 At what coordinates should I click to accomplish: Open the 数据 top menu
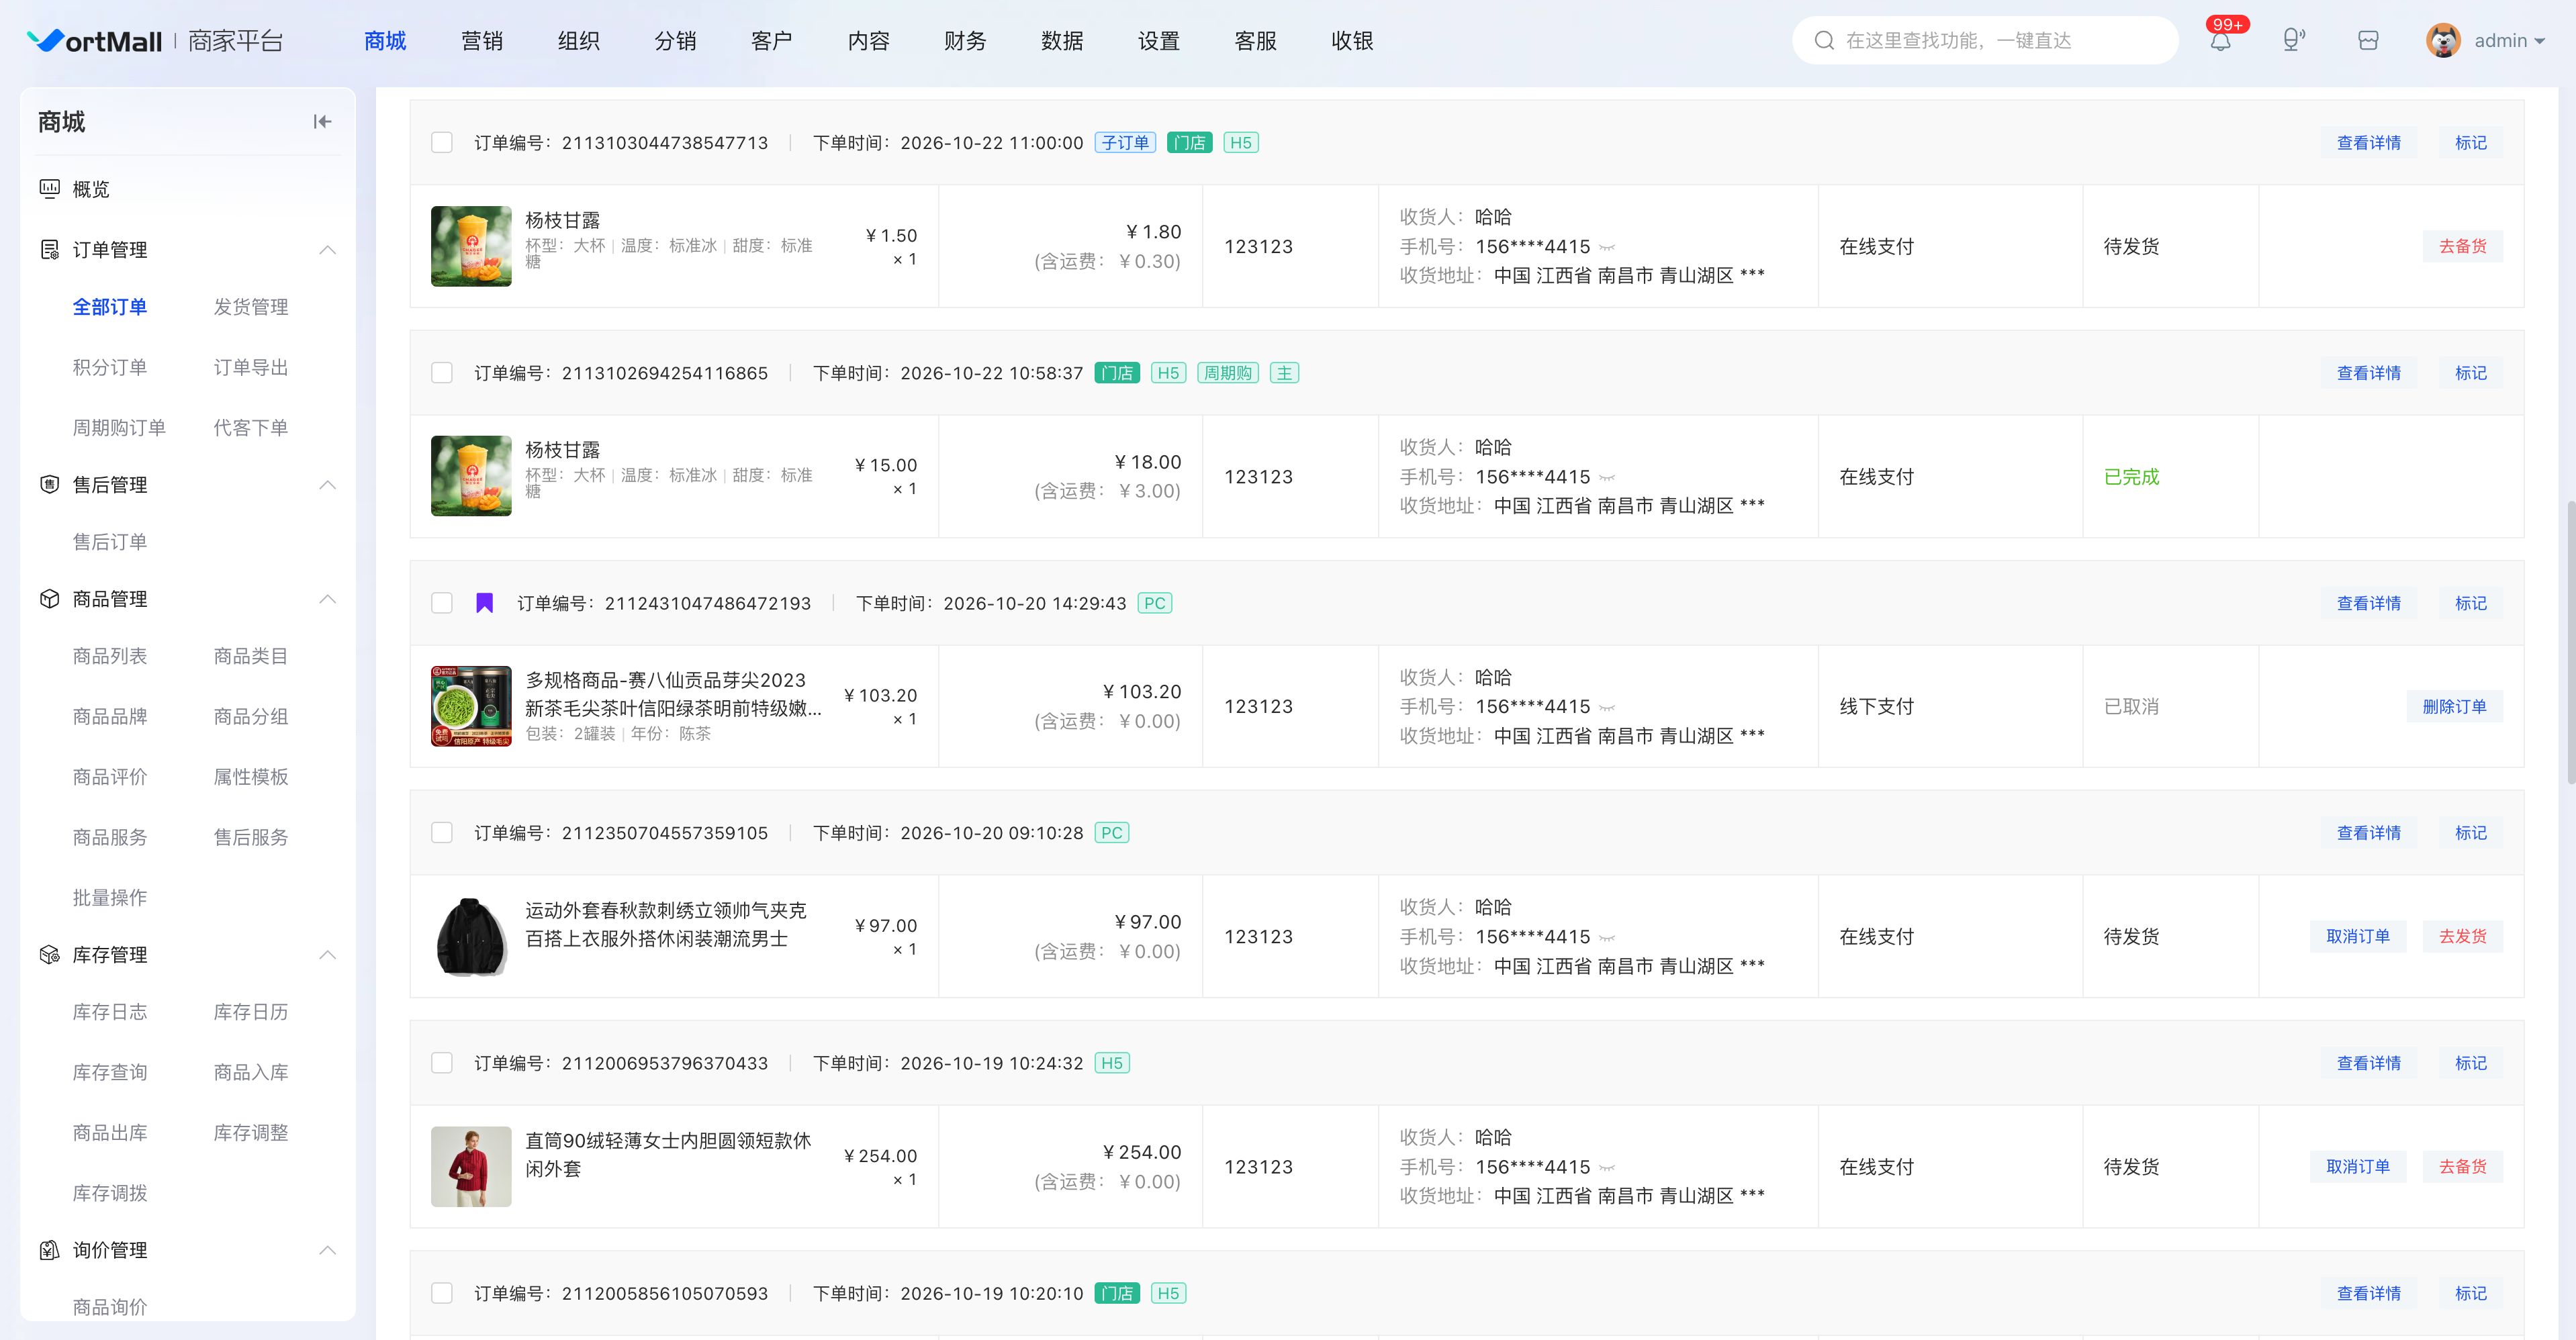coord(1062,41)
